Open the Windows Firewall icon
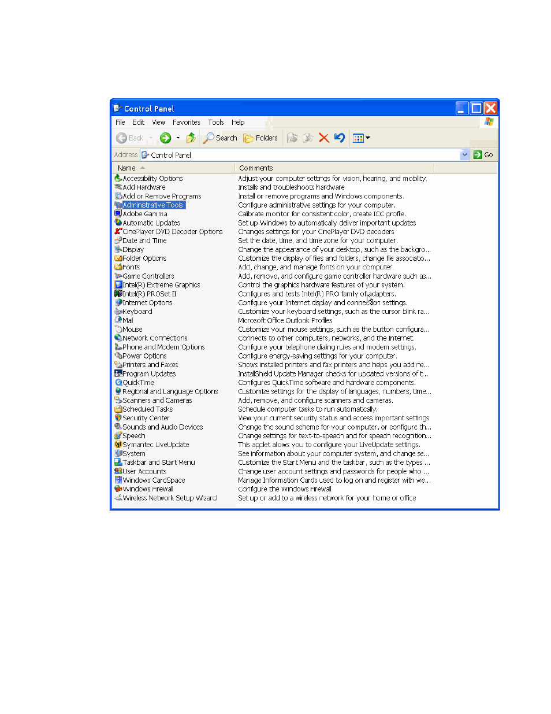Viewport: 551px width, 714px height. [x=118, y=489]
